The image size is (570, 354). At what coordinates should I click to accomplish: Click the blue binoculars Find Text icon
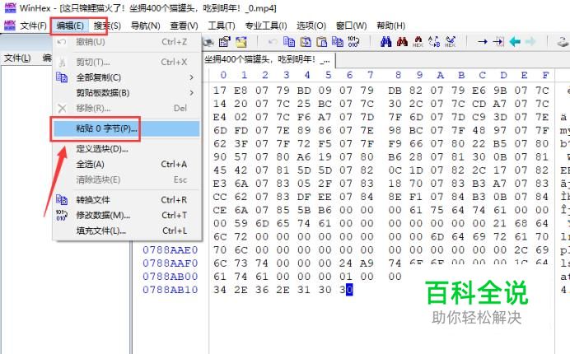click(x=385, y=42)
